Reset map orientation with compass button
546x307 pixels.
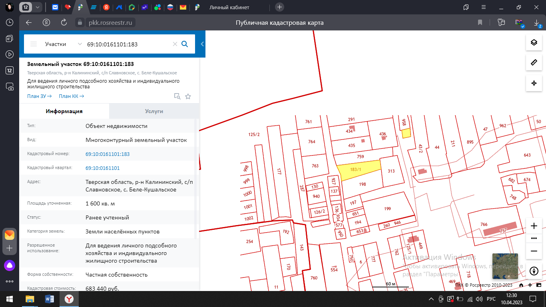pos(534,271)
